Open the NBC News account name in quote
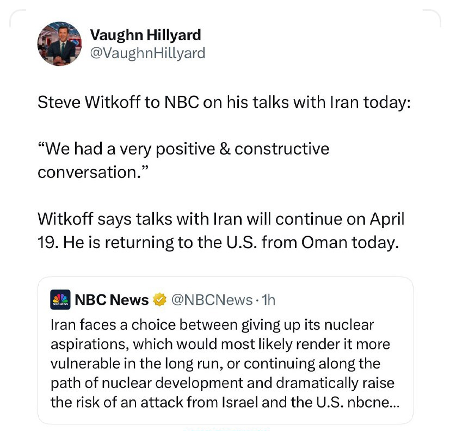 point(112,300)
